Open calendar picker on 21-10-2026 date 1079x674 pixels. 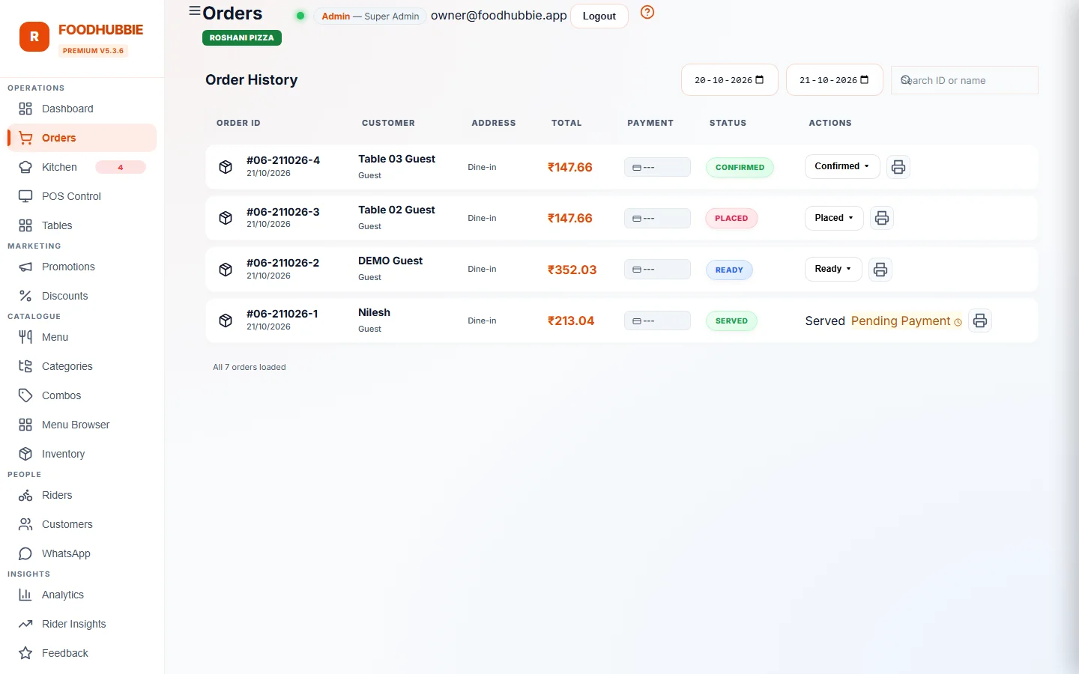pos(865,80)
